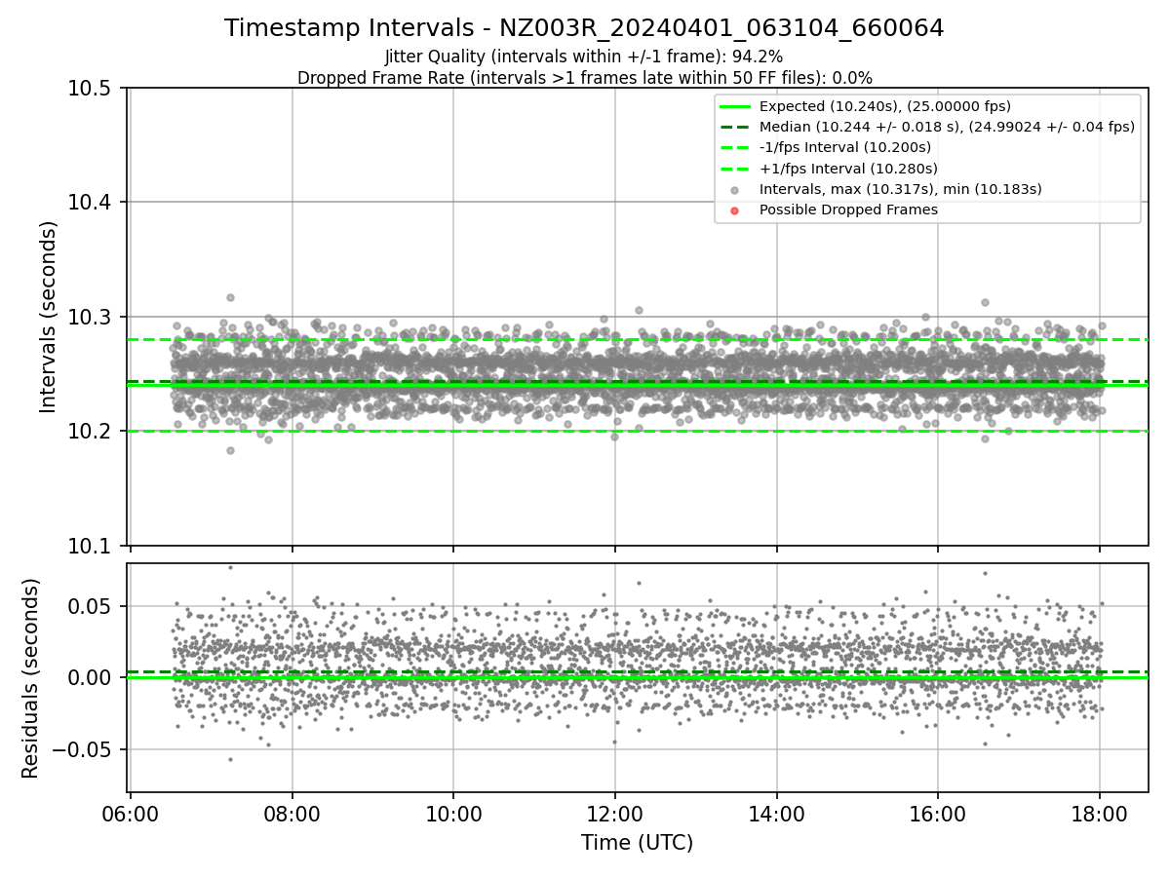Click the x-axis tick label 06:00
Image resolution: width=1170 pixels, height=877 pixels.
click(131, 813)
